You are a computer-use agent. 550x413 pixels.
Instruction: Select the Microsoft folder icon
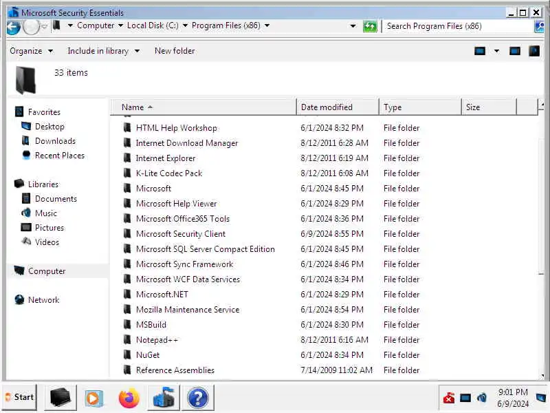pos(127,188)
